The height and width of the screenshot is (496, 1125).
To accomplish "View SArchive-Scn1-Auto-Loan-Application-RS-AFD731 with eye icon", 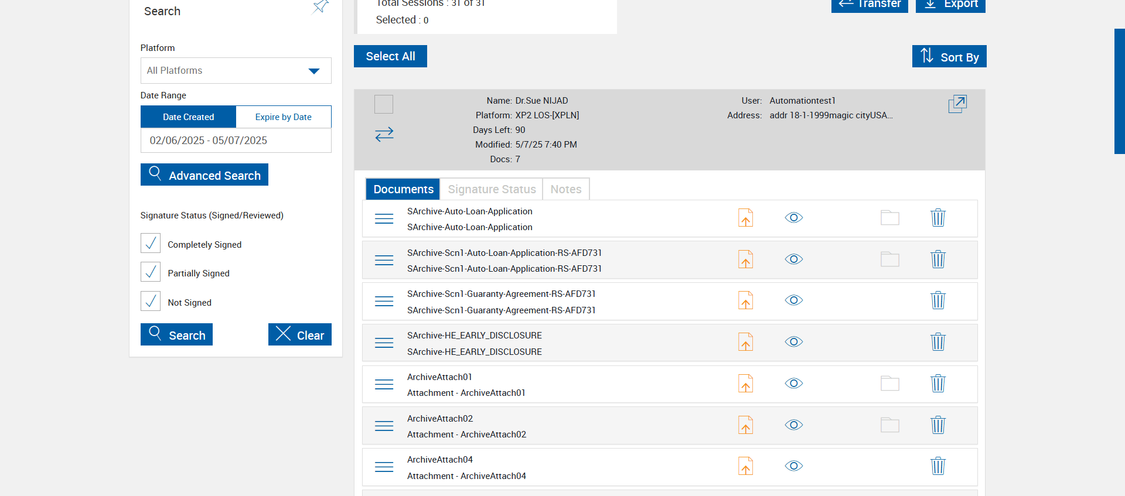I will point(794,259).
